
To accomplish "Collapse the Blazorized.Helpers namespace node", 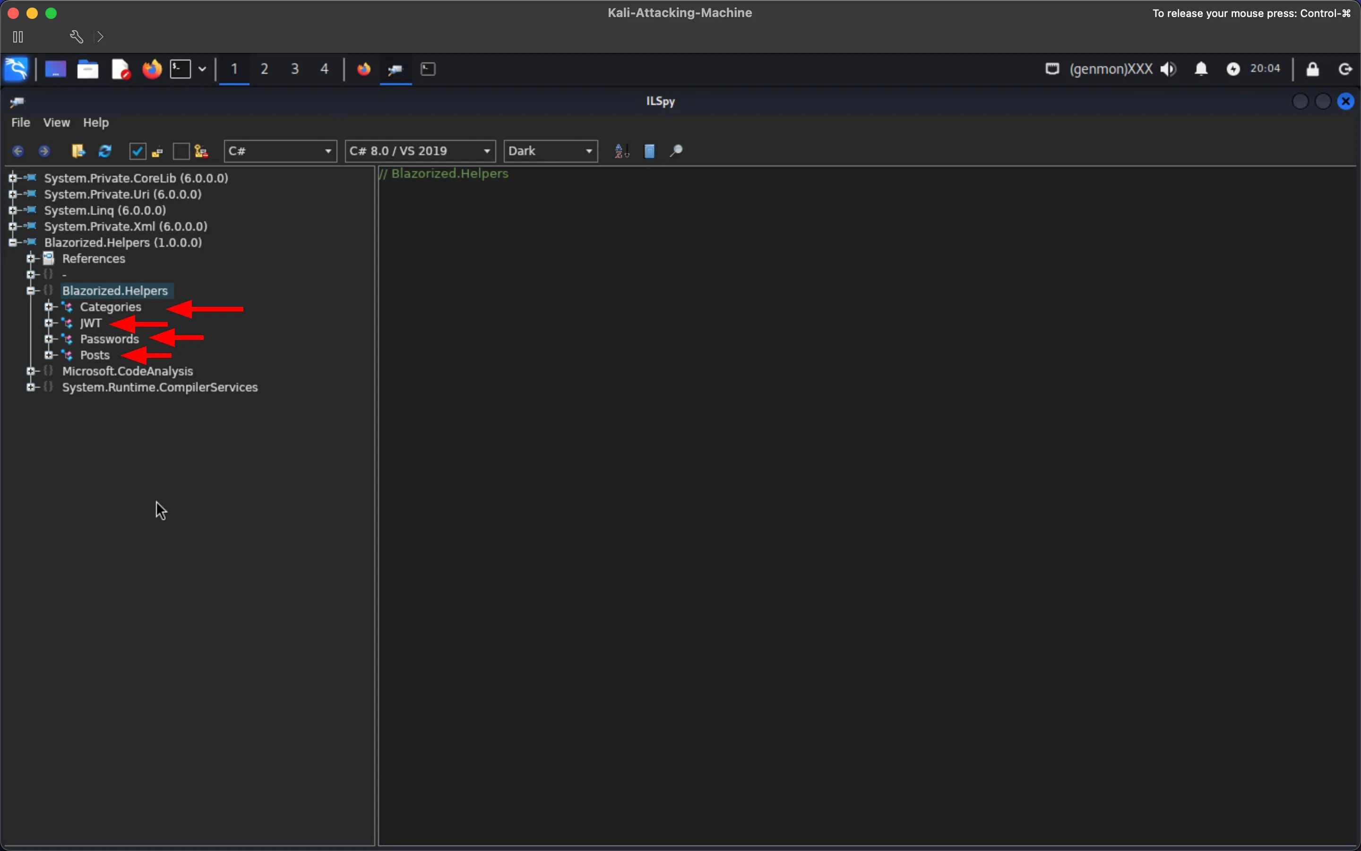I will click(30, 291).
